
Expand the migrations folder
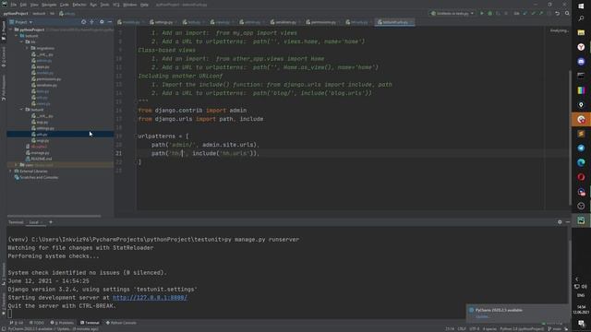27,48
